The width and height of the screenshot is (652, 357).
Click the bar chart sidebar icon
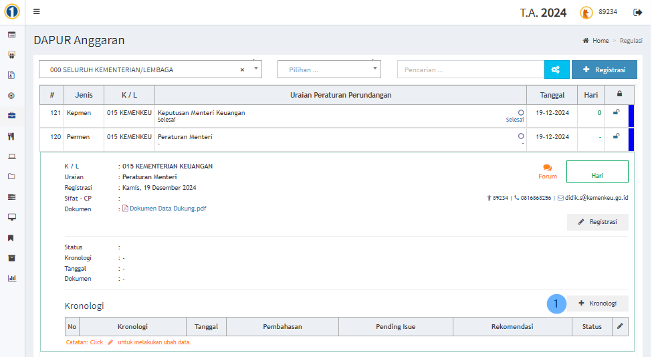pyautogui.click(x=11, y=278)
